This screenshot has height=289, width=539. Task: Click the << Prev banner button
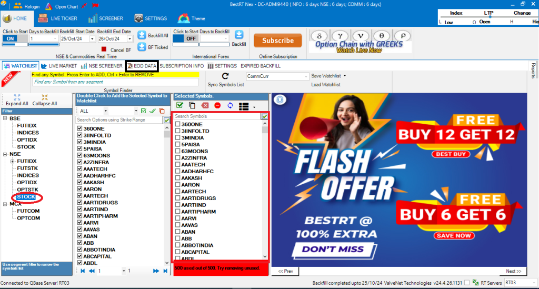285,271
